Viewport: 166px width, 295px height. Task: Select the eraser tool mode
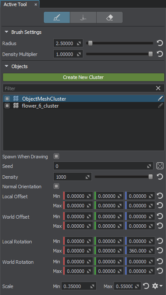coord(109,17)
